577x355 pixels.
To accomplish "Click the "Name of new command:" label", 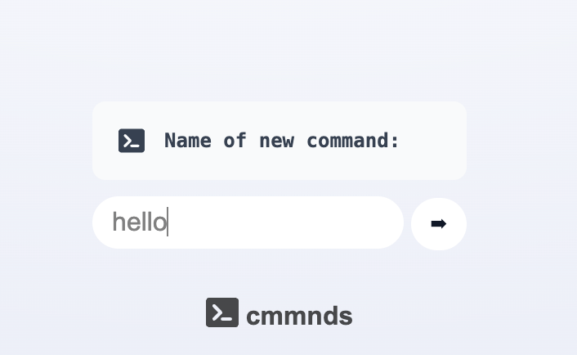I will point(282,141).
